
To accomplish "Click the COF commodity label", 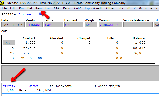I will pos(4,31).
